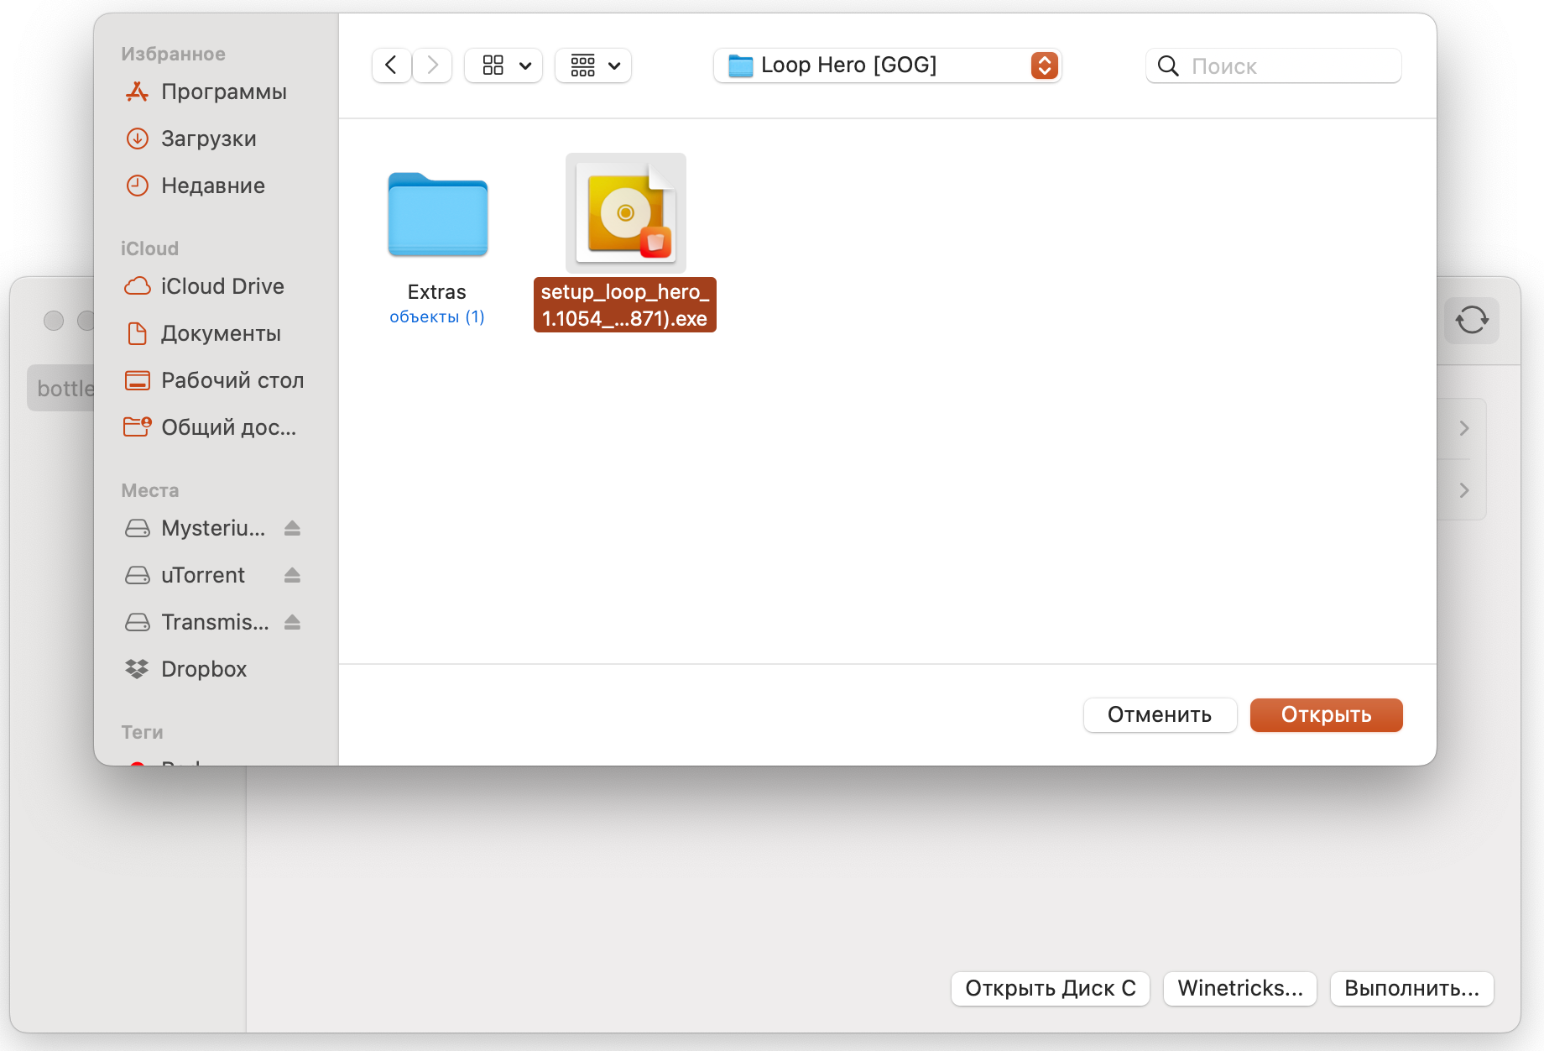Open the grouping options dropdown
This screenshot has height=1051, width=1544.
(593, 65)
